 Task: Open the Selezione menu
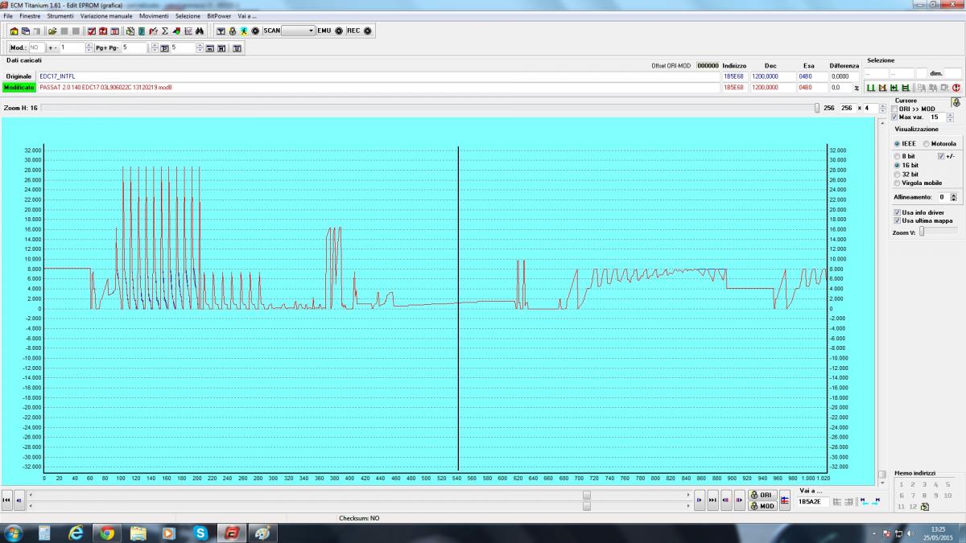click(188, 16)
